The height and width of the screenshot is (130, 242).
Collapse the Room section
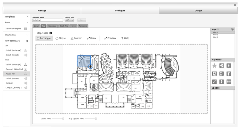[27, 23]
